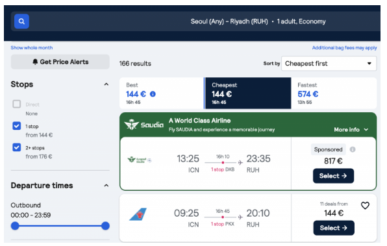Click the bell icon in Get Price Alerts

[35, 62]
